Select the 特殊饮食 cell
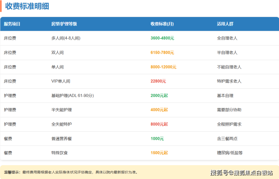The image size is (279, 179). pos(60,153)
